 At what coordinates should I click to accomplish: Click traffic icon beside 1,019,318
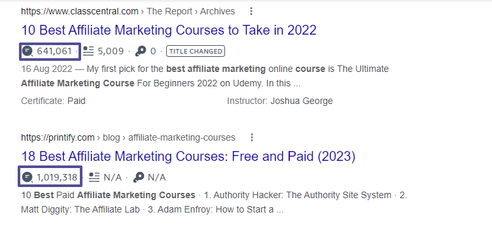[x=27, y=178]
